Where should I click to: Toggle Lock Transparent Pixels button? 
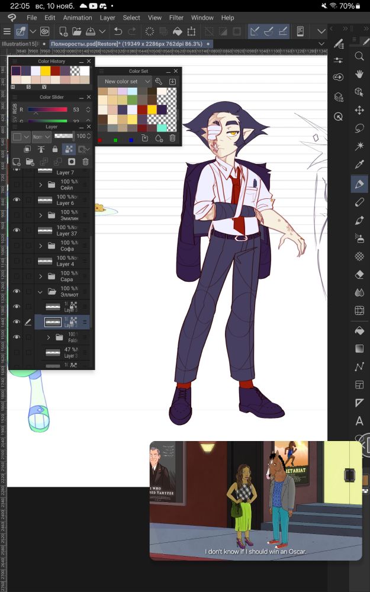[x=69, y=149]
